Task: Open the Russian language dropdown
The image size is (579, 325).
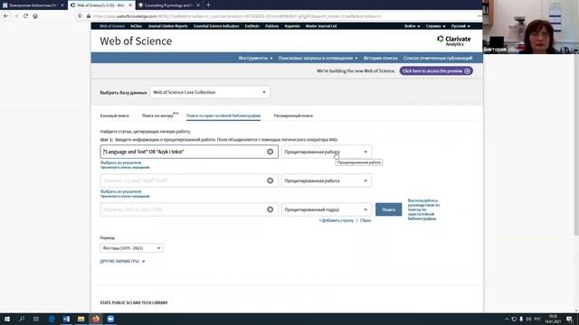Action: point(460,26)
